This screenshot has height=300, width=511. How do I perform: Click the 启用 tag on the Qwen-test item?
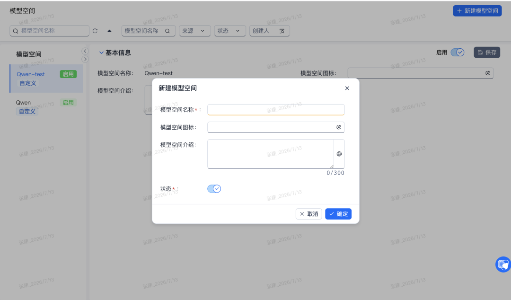[x=68, y=74]
